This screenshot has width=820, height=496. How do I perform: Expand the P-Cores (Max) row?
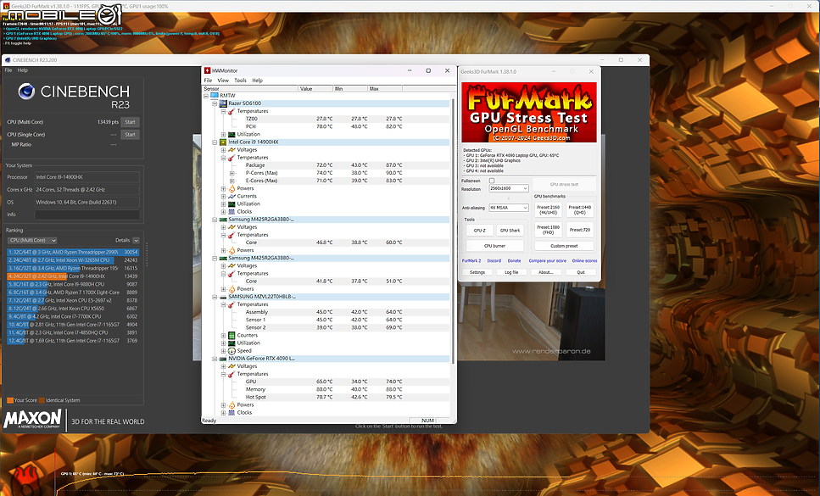pos(232,173)
